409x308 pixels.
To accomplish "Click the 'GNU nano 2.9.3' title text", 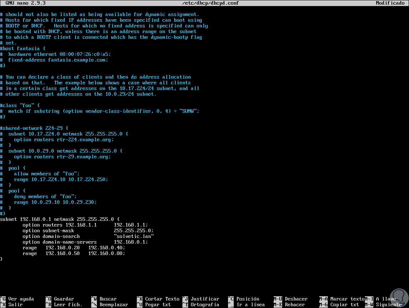I will 25,3.
